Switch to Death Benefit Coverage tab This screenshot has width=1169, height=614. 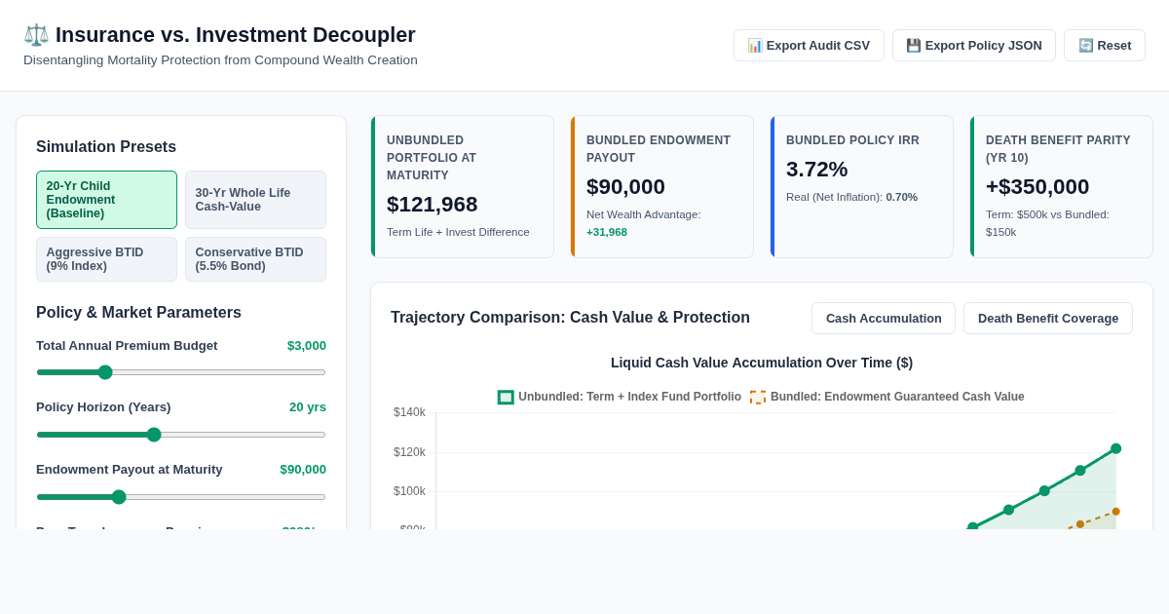[1048, 318]
